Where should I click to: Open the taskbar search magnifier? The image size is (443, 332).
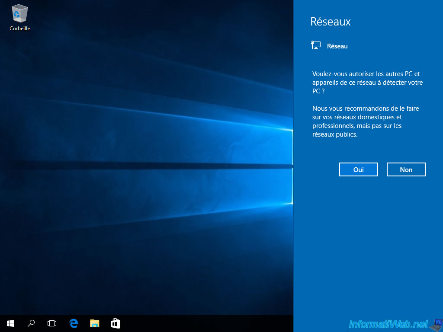[x=31, y=323]
